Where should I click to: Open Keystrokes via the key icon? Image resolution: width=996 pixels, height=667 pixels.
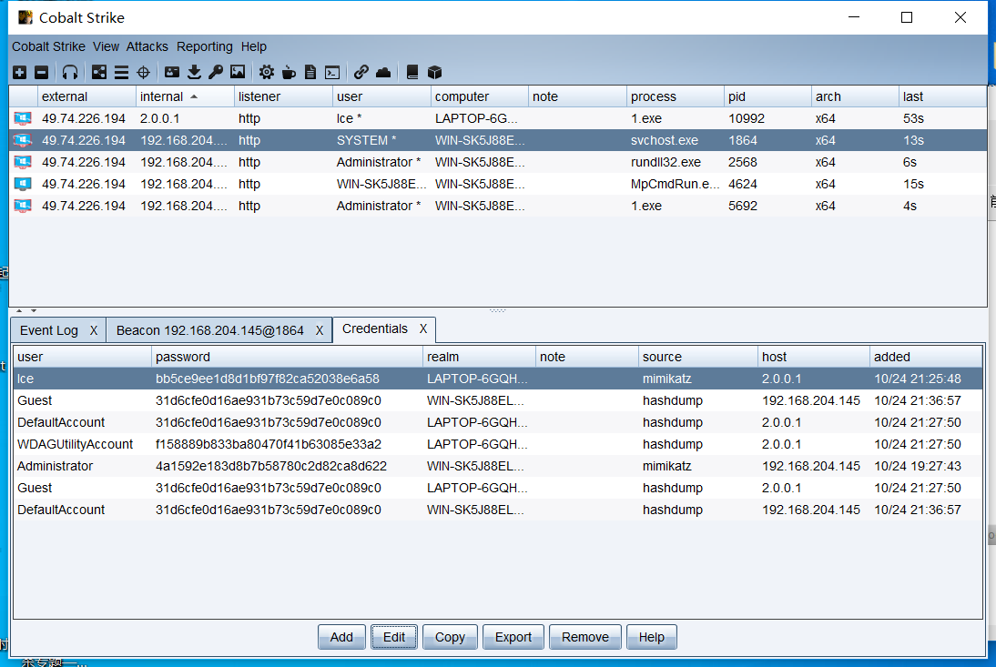click(216, 73)
